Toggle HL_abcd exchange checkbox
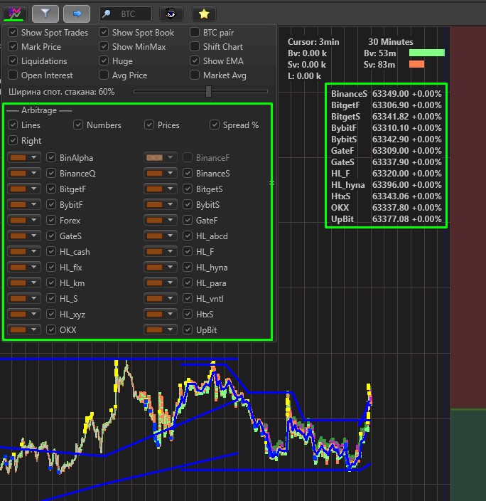The height and width of the screenshot is (501, 486). click(188, 236)
